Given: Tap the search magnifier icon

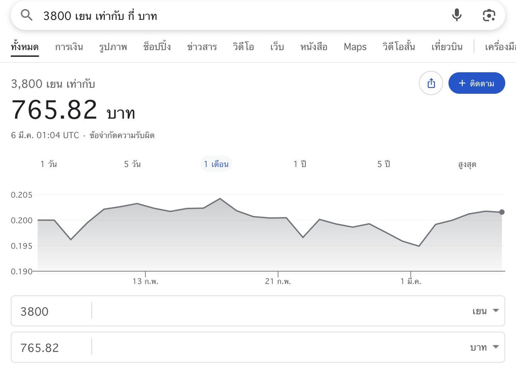Looking at the screenshot, I should 27,15.
